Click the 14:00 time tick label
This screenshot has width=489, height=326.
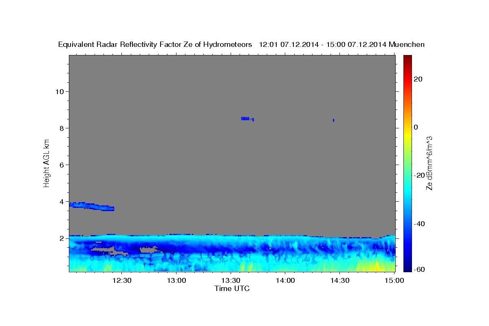pos(285,280)
